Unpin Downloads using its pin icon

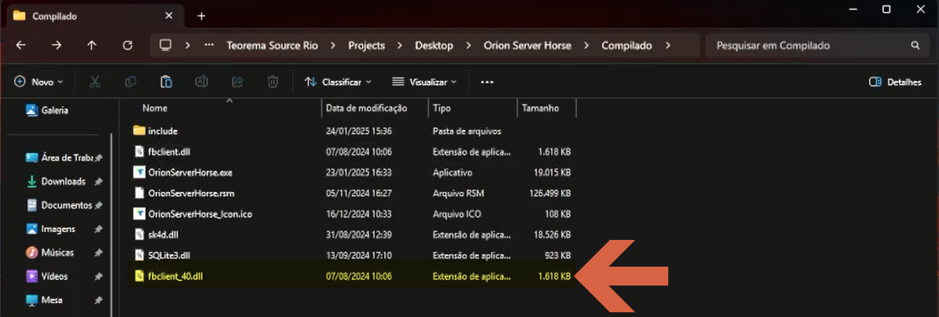tap(98, 181)
